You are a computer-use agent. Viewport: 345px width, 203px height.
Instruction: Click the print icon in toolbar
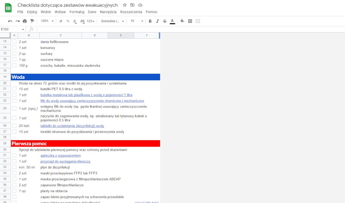(25, 21)
